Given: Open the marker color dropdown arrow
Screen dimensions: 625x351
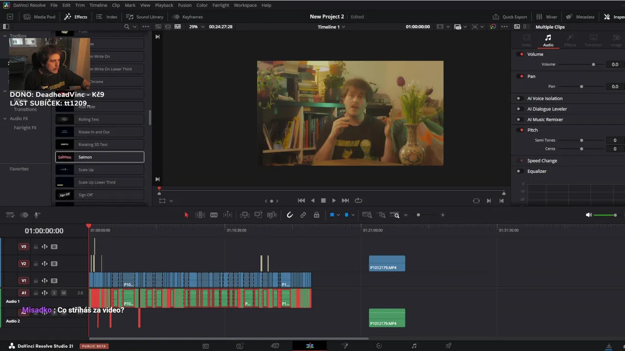Looking at the screenshot, I should click(x=353, y=215).
